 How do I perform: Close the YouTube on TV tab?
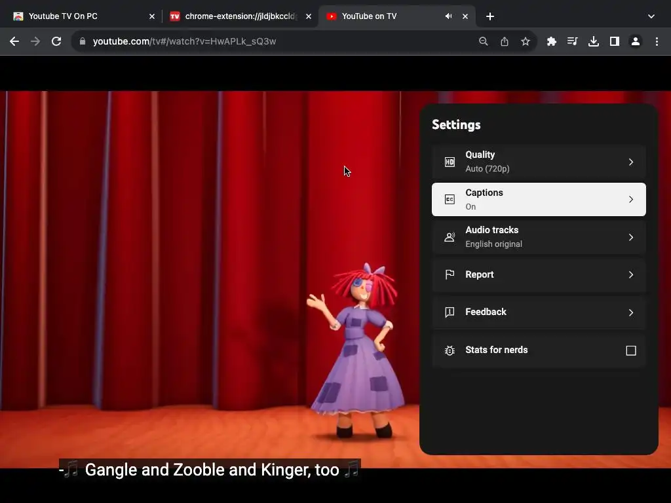point(465,16)
